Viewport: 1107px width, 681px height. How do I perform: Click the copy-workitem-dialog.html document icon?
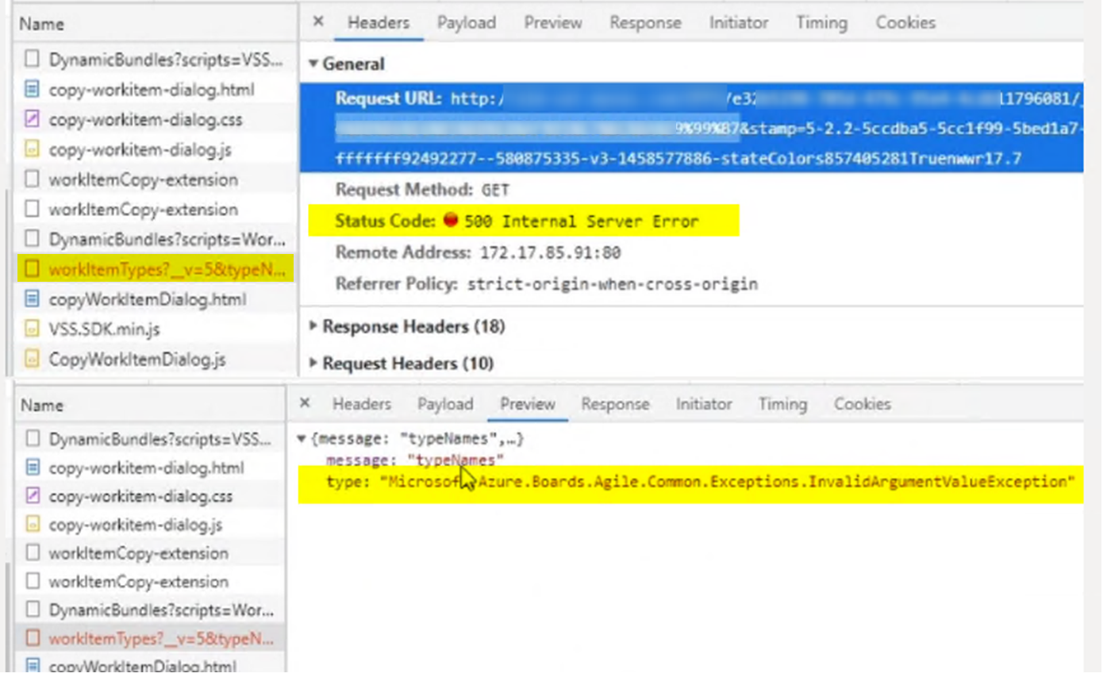[33, 90]
